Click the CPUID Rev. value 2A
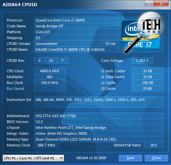This screenshot has width=171, height=165. pos(51,60)
